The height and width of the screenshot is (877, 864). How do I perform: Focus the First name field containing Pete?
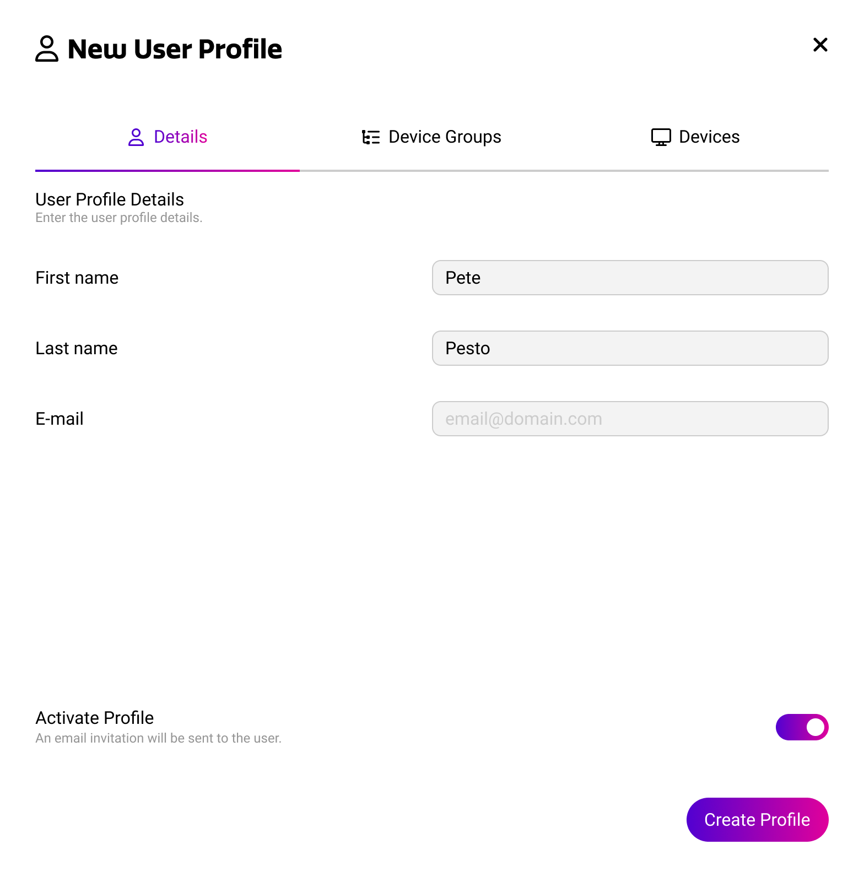point(630,278)
